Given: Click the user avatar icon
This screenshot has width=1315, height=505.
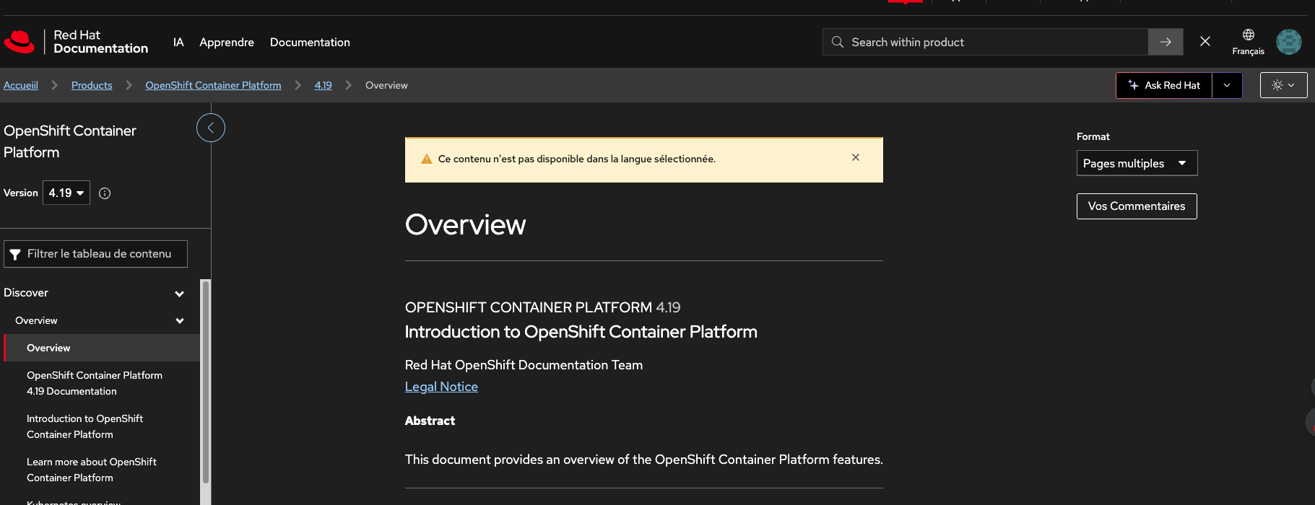Looking at the screenshot, I should (x=1288, y=42).
